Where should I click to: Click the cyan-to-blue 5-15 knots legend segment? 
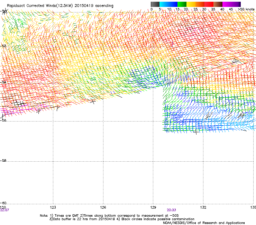(168, 4)
